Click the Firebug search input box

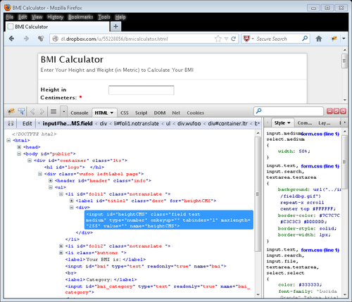289,111
